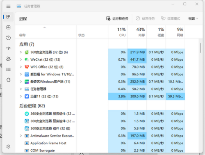Click the 应用 (7) group header

pyautogui.click(x=27, y=44)
